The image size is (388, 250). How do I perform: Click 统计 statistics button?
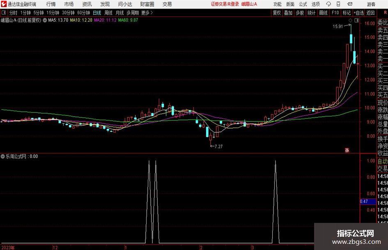tap(311, 13)
